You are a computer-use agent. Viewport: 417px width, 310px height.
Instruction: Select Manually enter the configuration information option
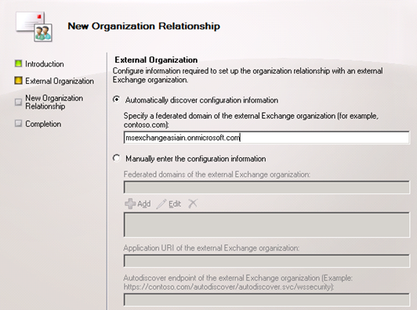[116, 158]
